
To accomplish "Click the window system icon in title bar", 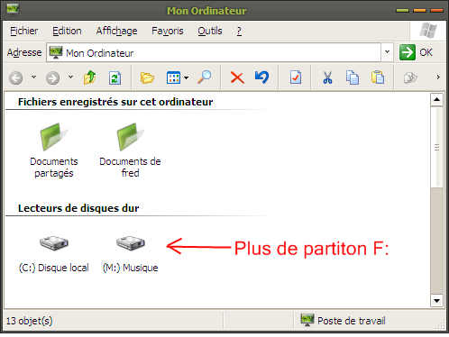I will (13, 9).
